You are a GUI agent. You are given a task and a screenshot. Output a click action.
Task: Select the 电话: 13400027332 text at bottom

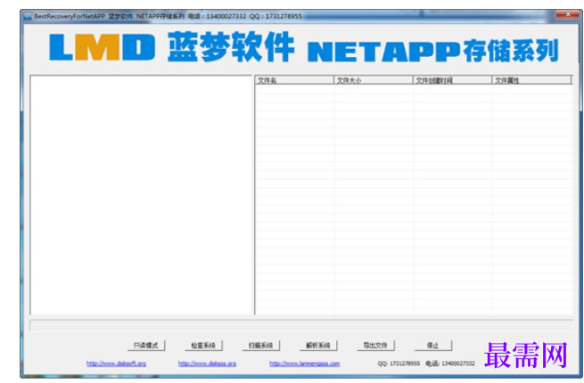click(450, 363)
